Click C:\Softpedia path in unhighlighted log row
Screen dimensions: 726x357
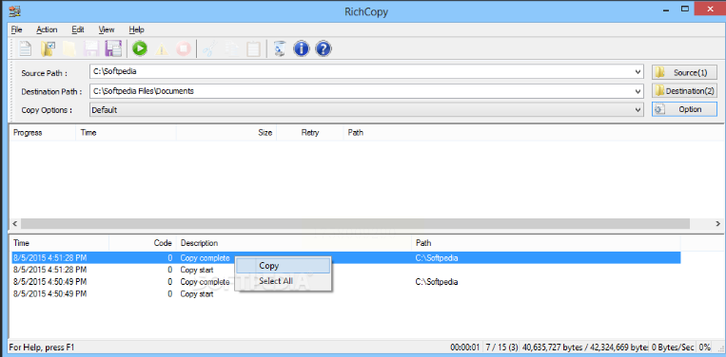(437, 282)
